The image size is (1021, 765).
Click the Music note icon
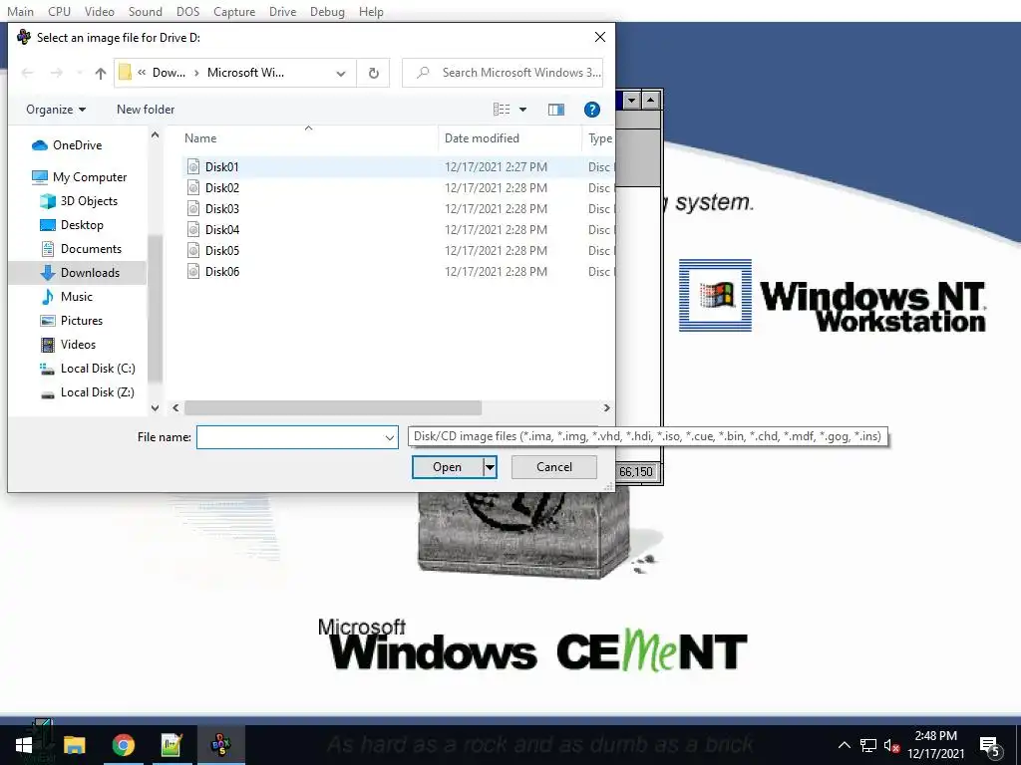coord(48,297)
